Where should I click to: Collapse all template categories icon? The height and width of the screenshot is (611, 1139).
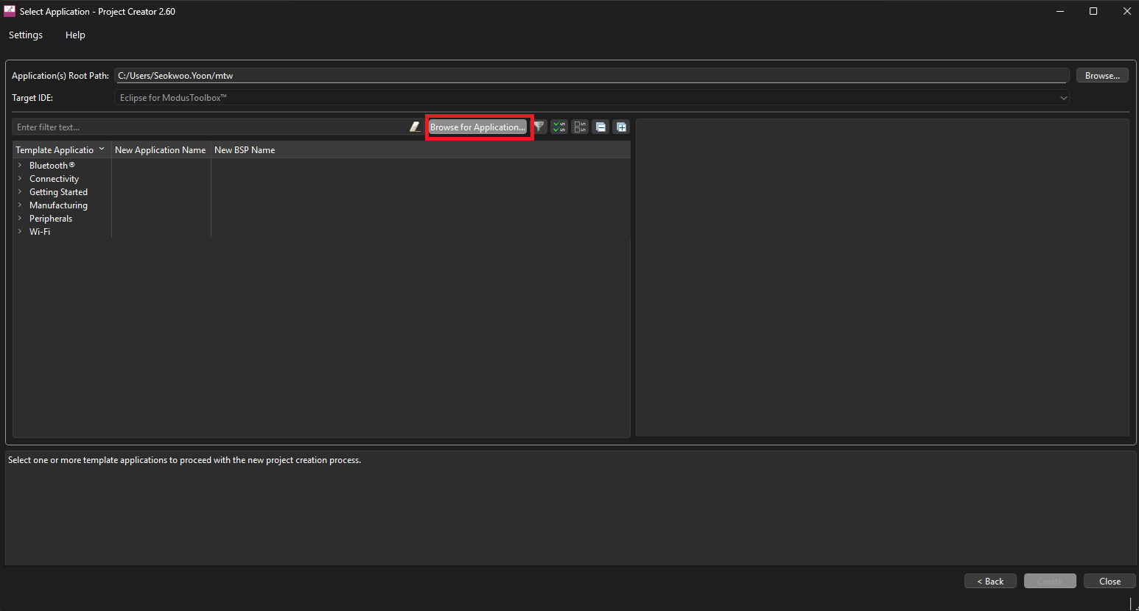tap(600, 127)
